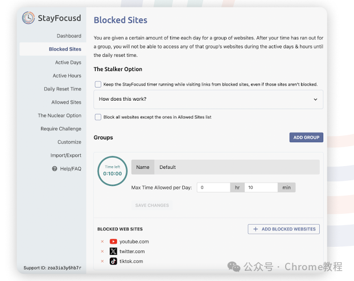Check Block all websites except Allowed Sites
The image size is (354, 281).
point(98,117)
